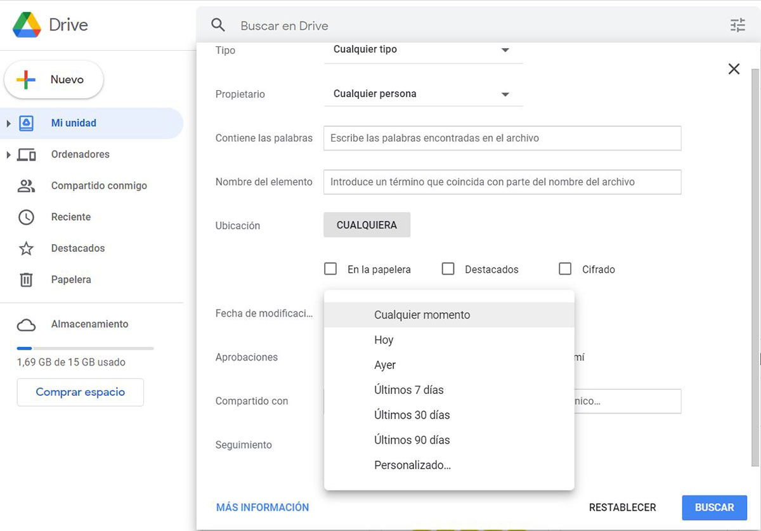Click the Contiene las palabras input field
The height and width of the screenshot is (531, 761).
tap(502, 138)
